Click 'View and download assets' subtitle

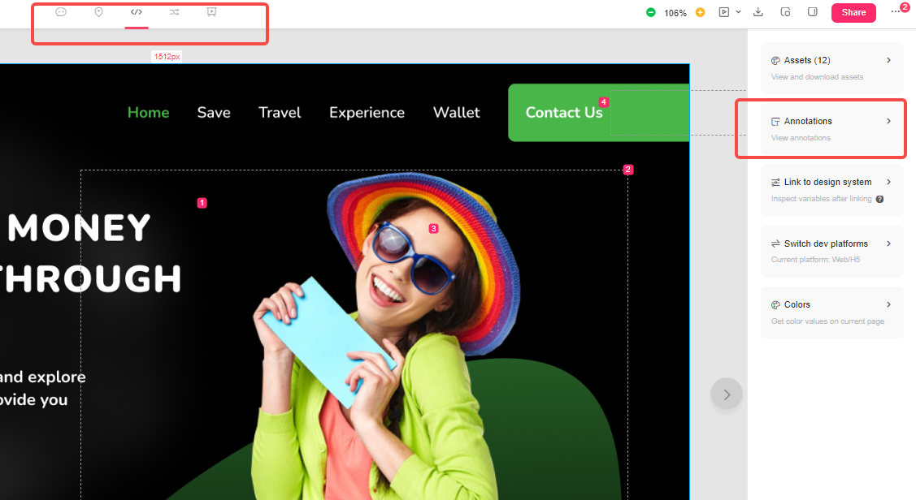pos(817,77)
